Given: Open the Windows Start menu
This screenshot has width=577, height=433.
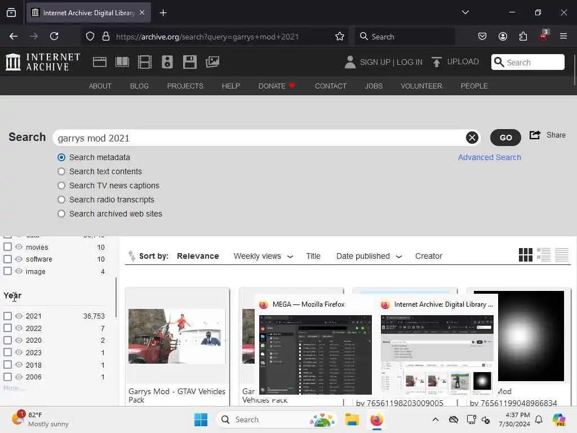Looking at the screenshot, I should (x=201, y=419).
